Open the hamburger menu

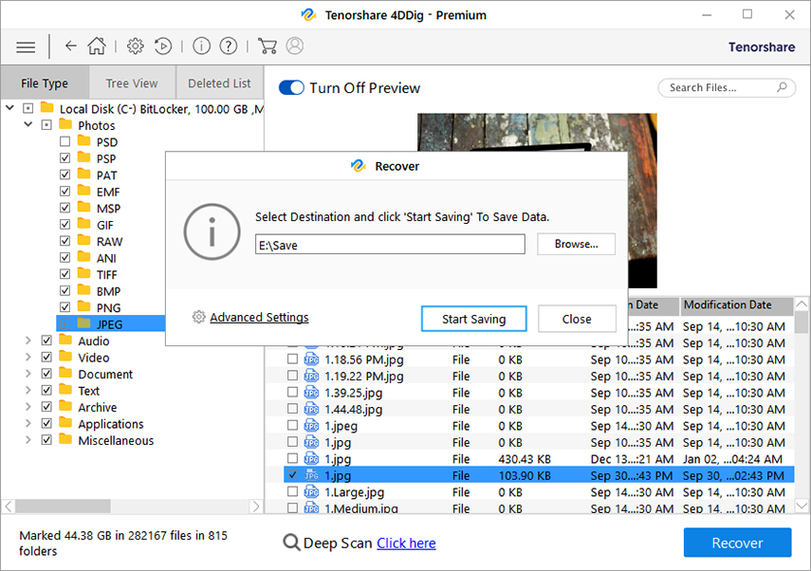tap(26, 47)
